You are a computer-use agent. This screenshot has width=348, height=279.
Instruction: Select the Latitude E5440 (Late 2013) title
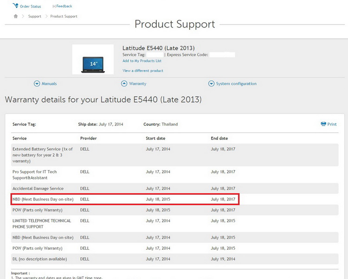click(159, 48)
